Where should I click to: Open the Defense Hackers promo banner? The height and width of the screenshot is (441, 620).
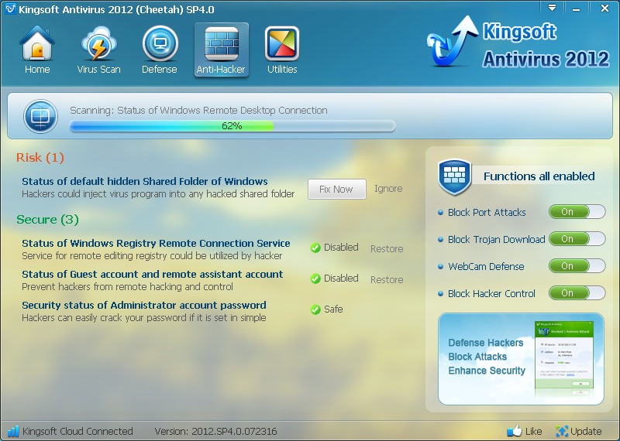click(521, 359)
